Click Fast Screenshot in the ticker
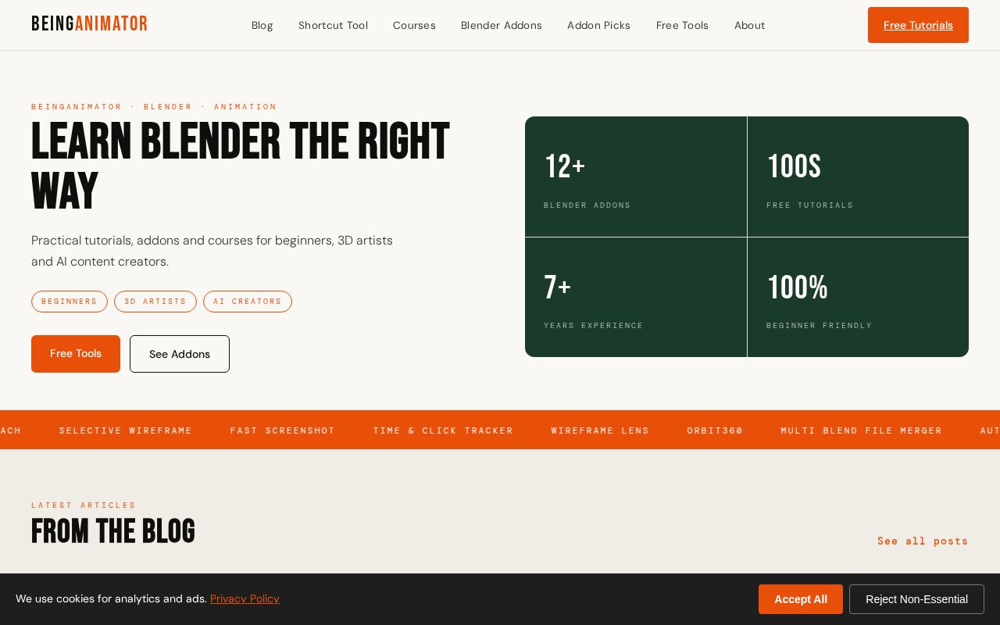 283,430
